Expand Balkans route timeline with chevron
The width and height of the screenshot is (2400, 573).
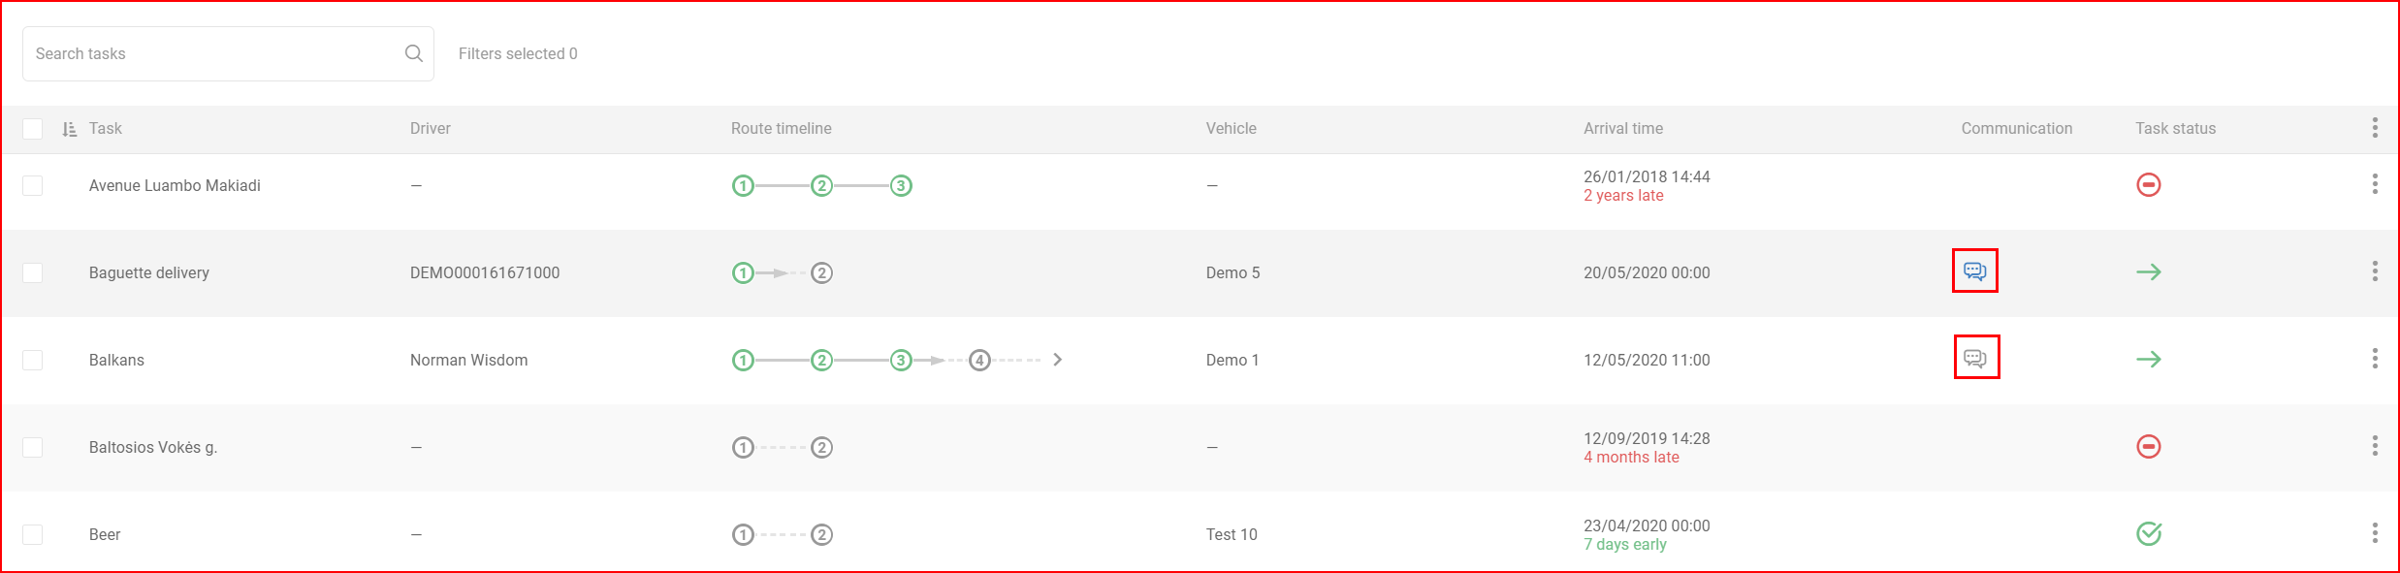(1058, 360)
